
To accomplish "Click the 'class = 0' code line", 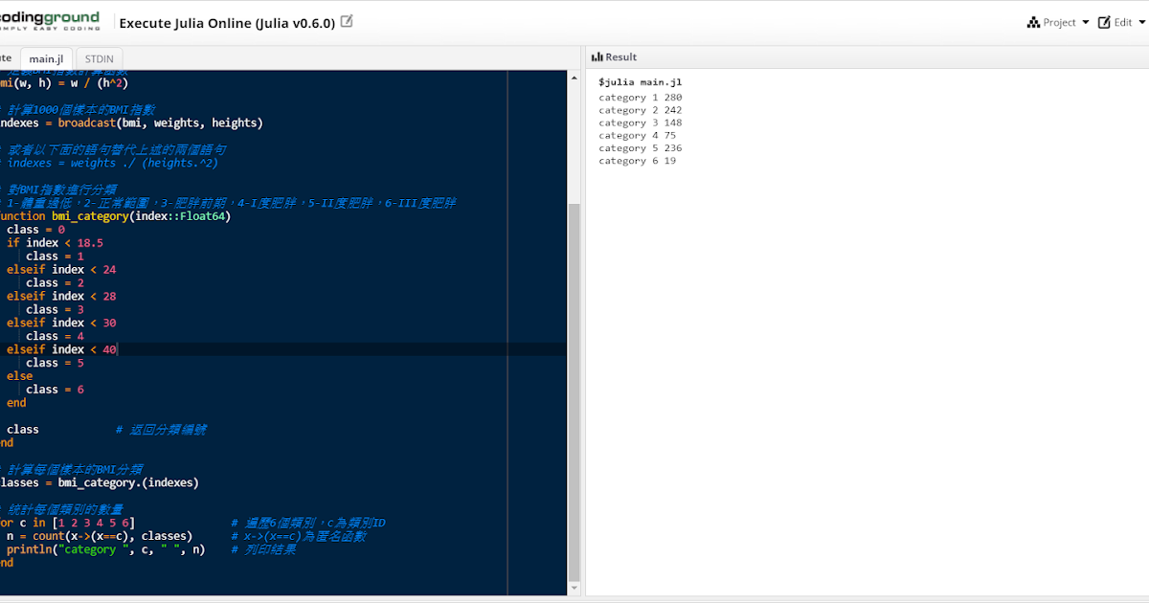I will (35, 230).
